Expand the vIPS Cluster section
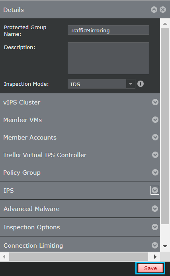Screen dimensions: 170x276 click(155, 102)
